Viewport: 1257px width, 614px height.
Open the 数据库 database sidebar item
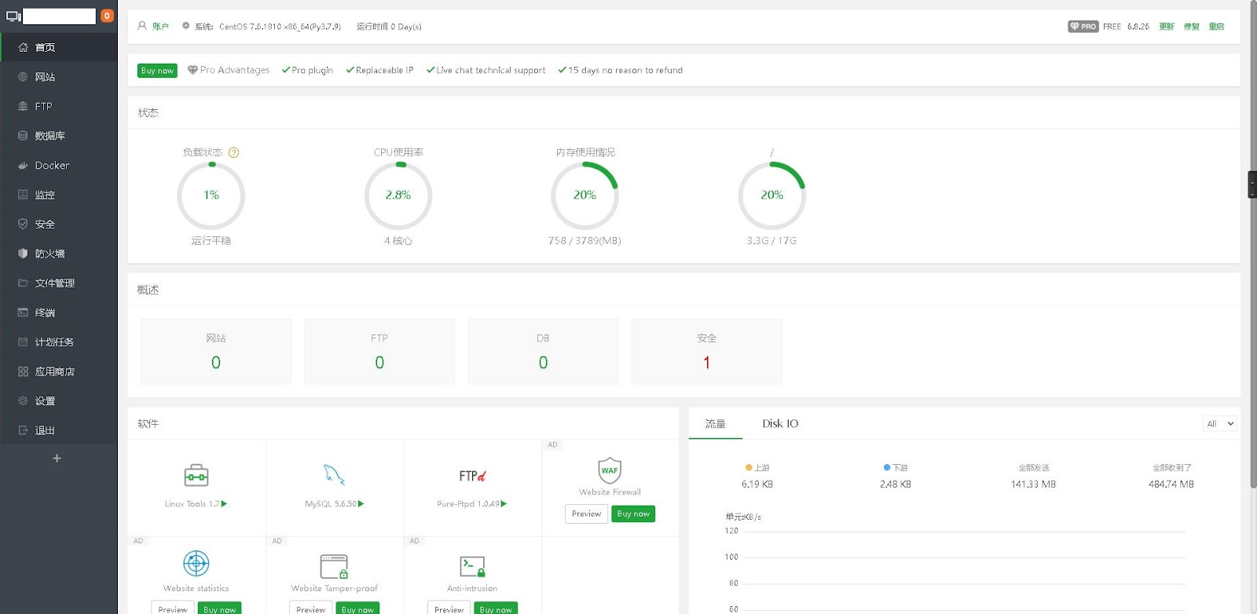pyautogui.click(x=59, y=136)
